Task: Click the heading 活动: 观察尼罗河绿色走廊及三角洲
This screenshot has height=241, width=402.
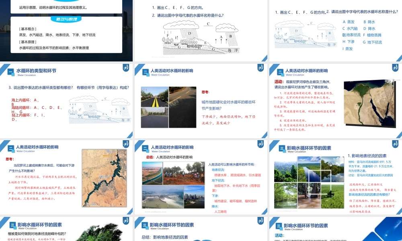Action: point(303,82)
